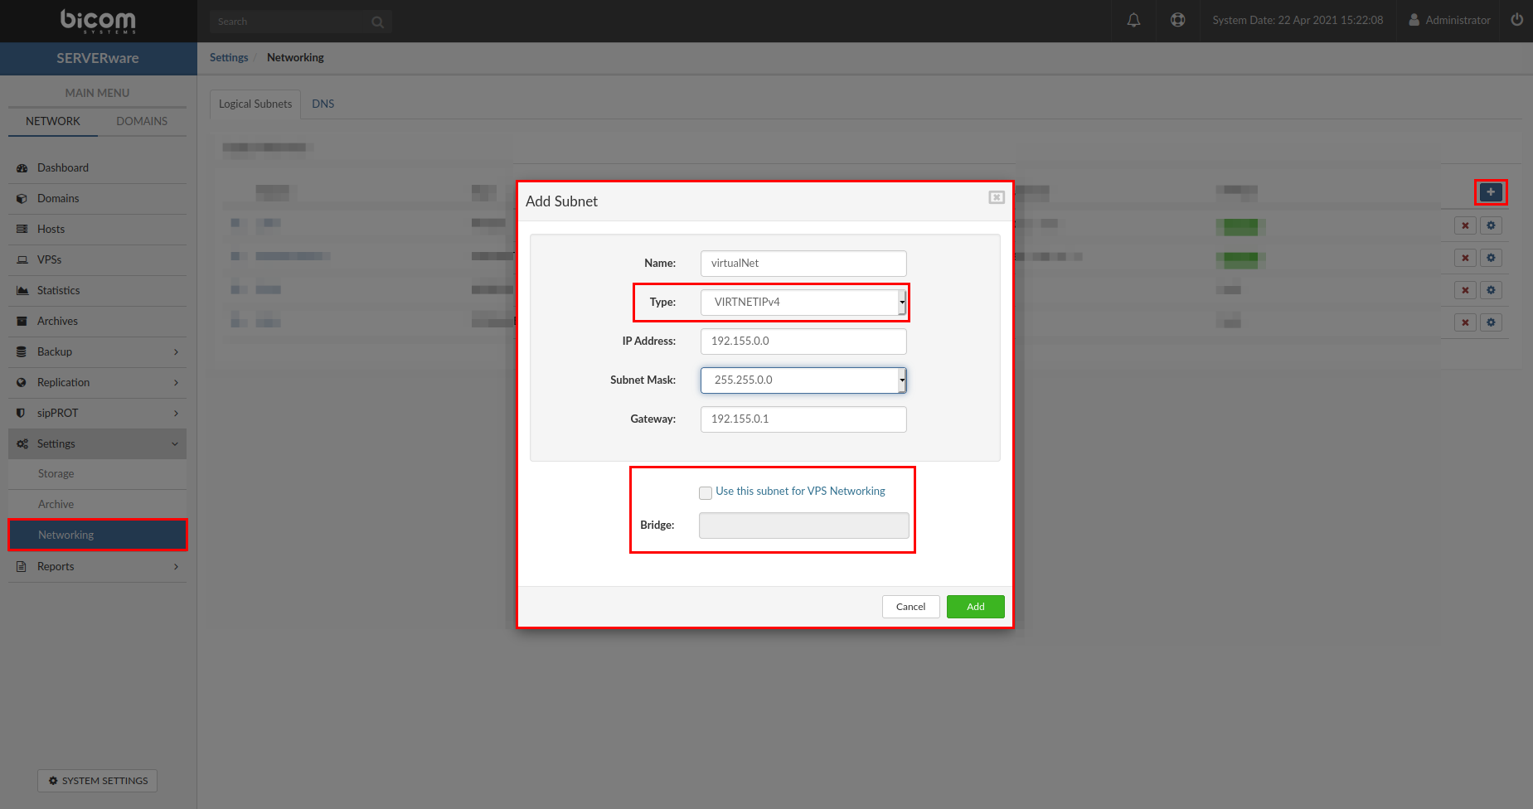Switch to the DNS tab
Viewport: 1533px width, 809px height.
coord(323,104)
